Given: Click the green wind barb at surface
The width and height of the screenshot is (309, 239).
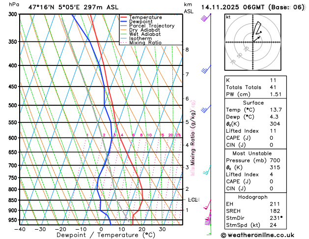Looking at the screenshot, I should (x=209, y=230).
